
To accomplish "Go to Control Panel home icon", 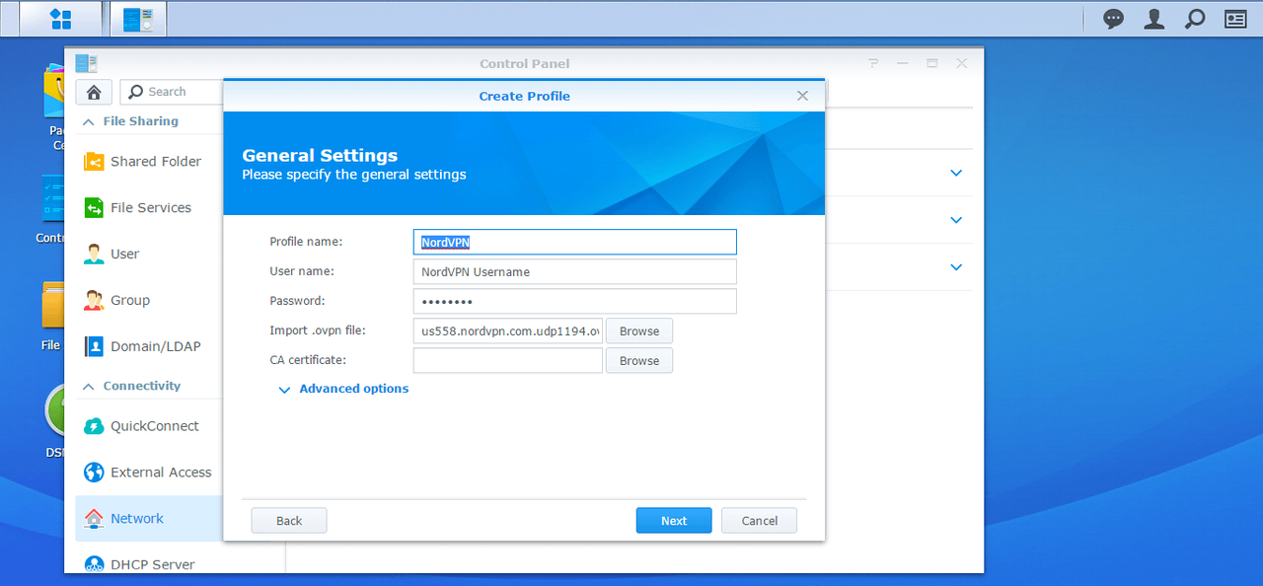I will tap(94, 92).
